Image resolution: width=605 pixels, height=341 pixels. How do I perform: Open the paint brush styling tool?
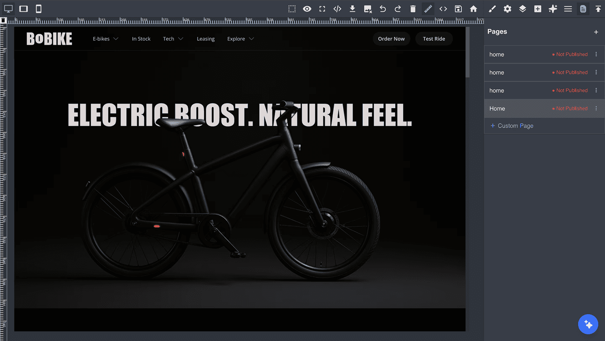coord(492,8)
